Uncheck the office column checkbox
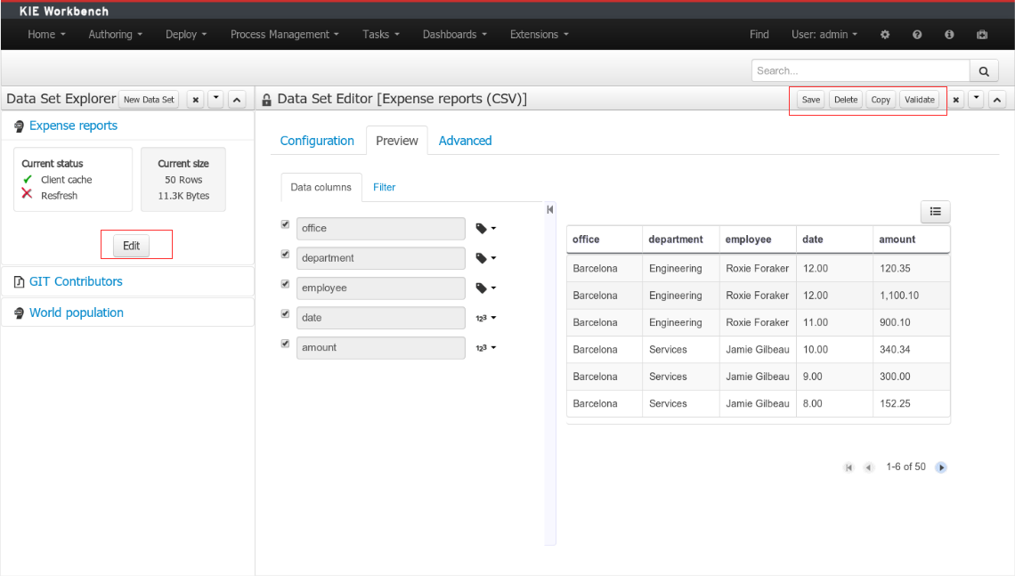This screenshot has width=1015, height=576. 286,224
